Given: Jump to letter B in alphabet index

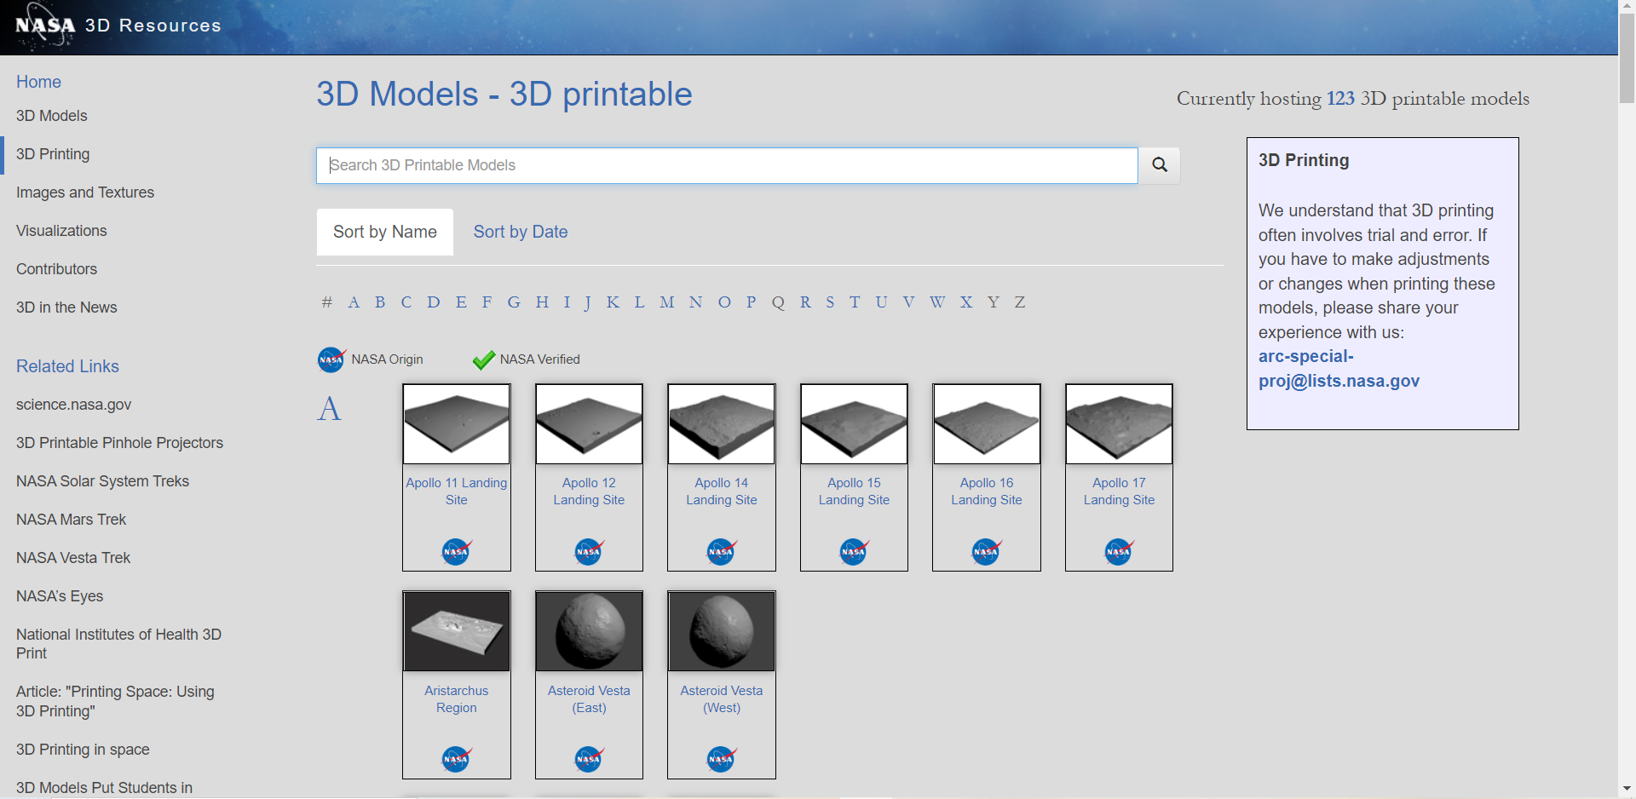Looking at the screenshot, I should pyautogui.click(x=380, y=302).
